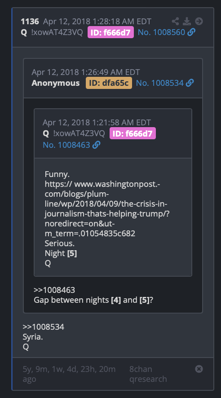The height and width of the screenshot is (398, 221).
Task: Click the tripcode !xowAT4Z3VQ in header
Action: 57,32
